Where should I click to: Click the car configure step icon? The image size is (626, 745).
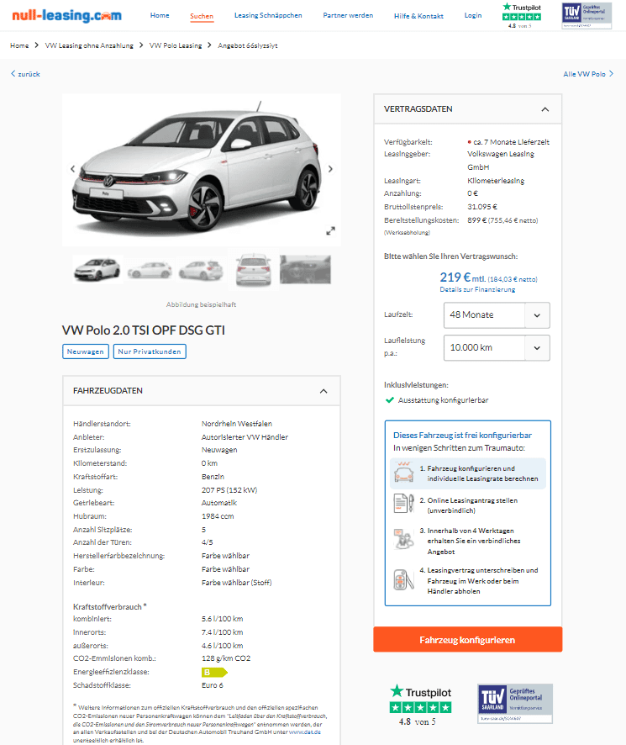point(403,473)
